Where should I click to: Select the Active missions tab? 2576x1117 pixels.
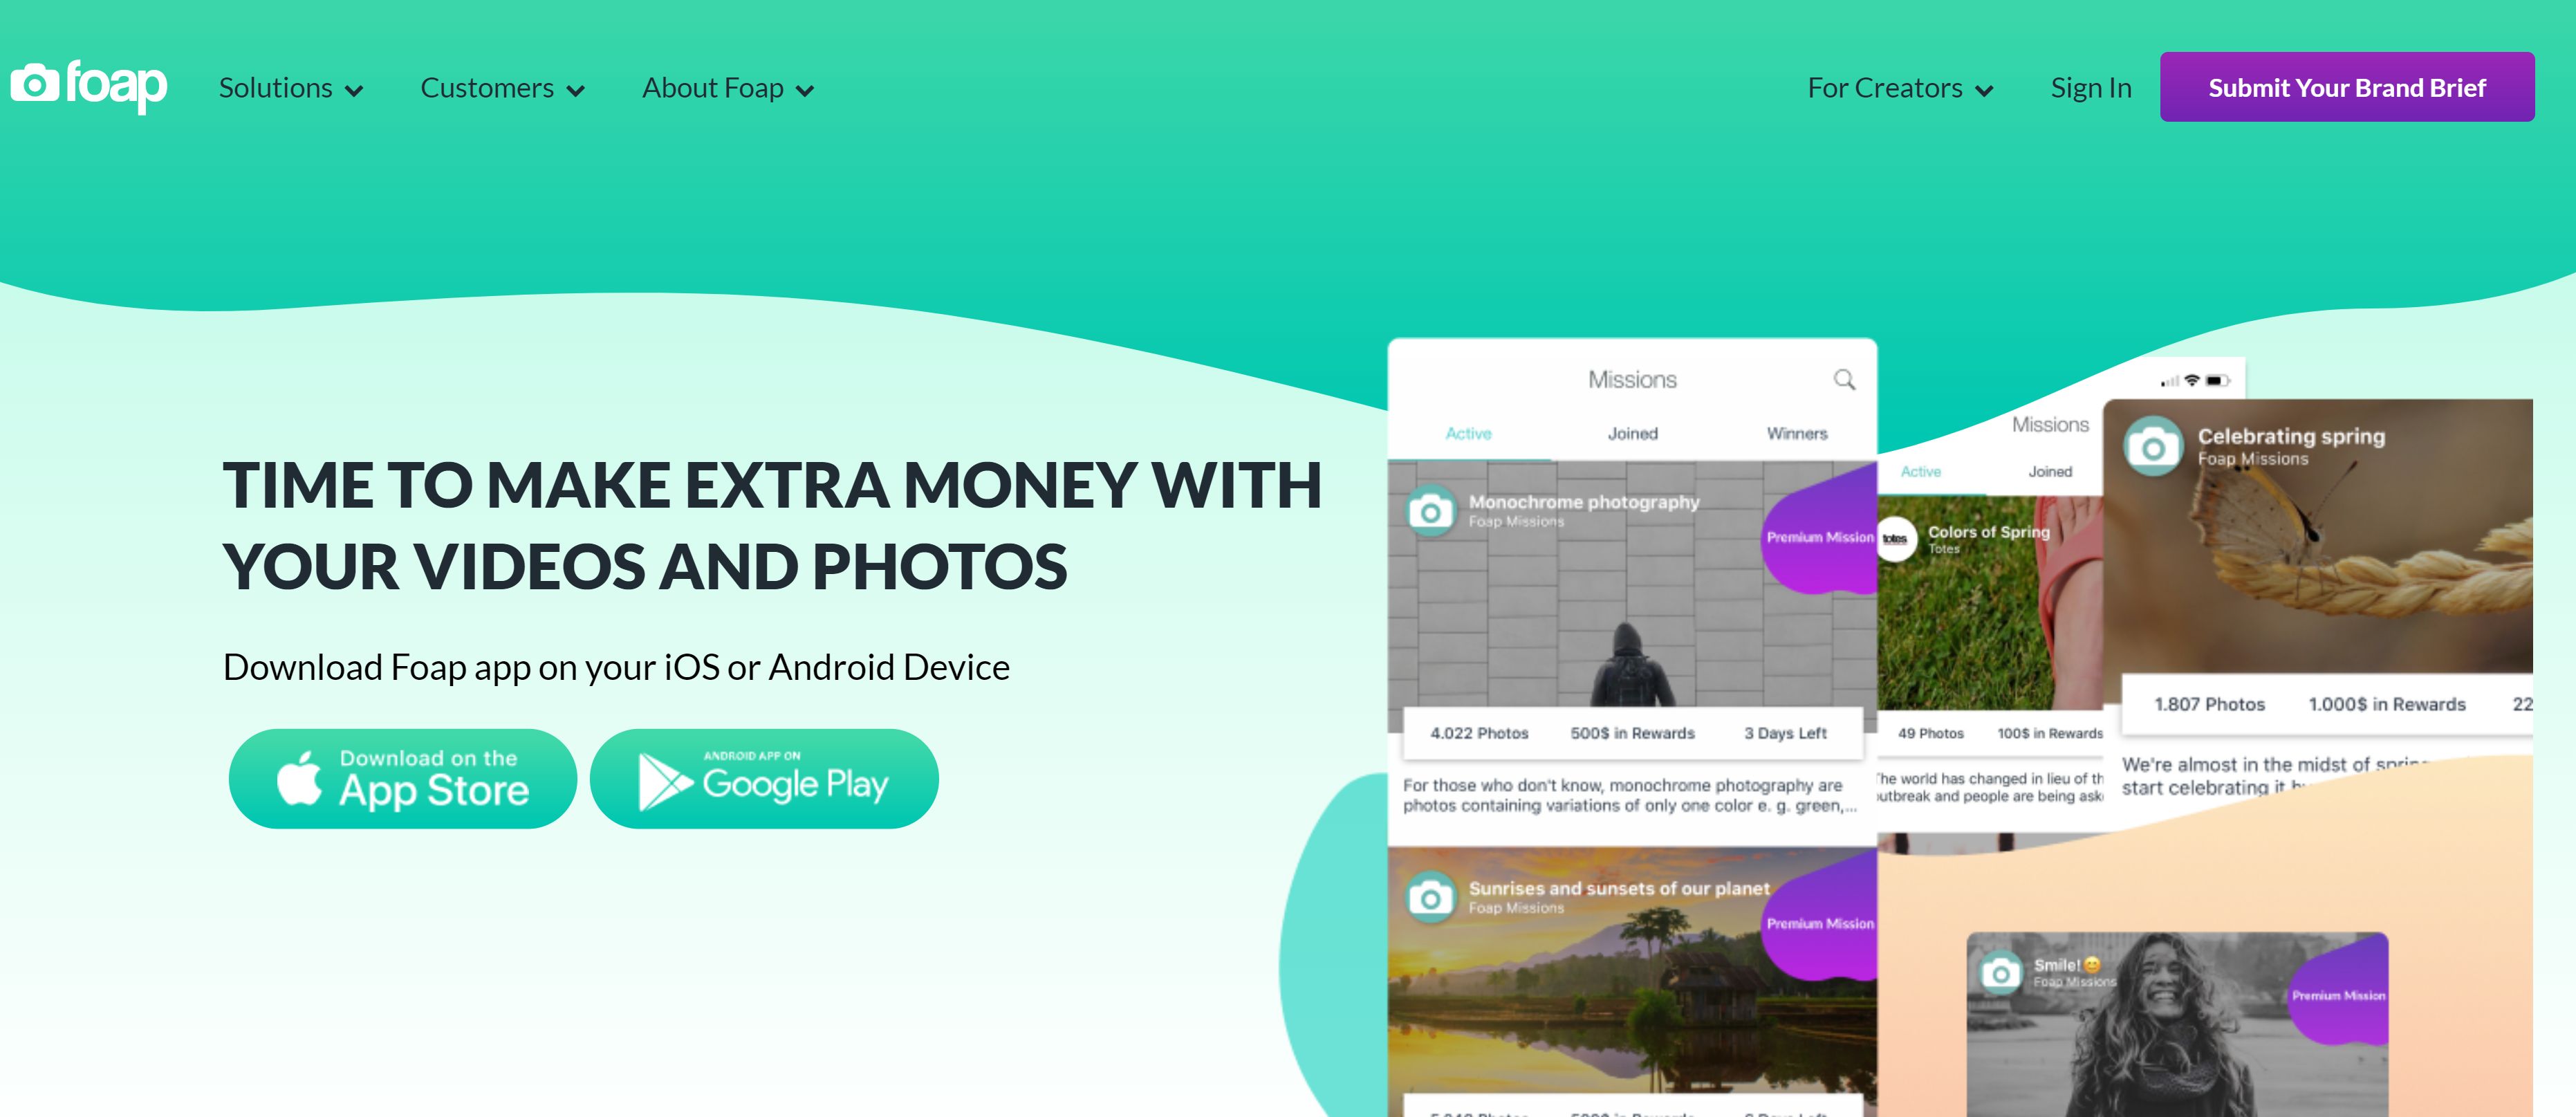(x=1467, y=434)
